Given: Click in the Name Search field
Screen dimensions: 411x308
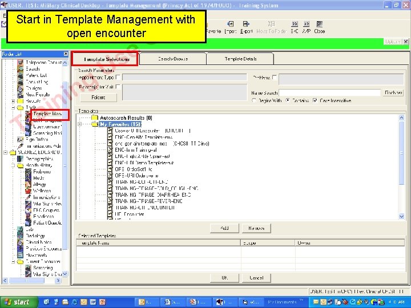Looking at the screenshot, I should [x=330, y=93].
